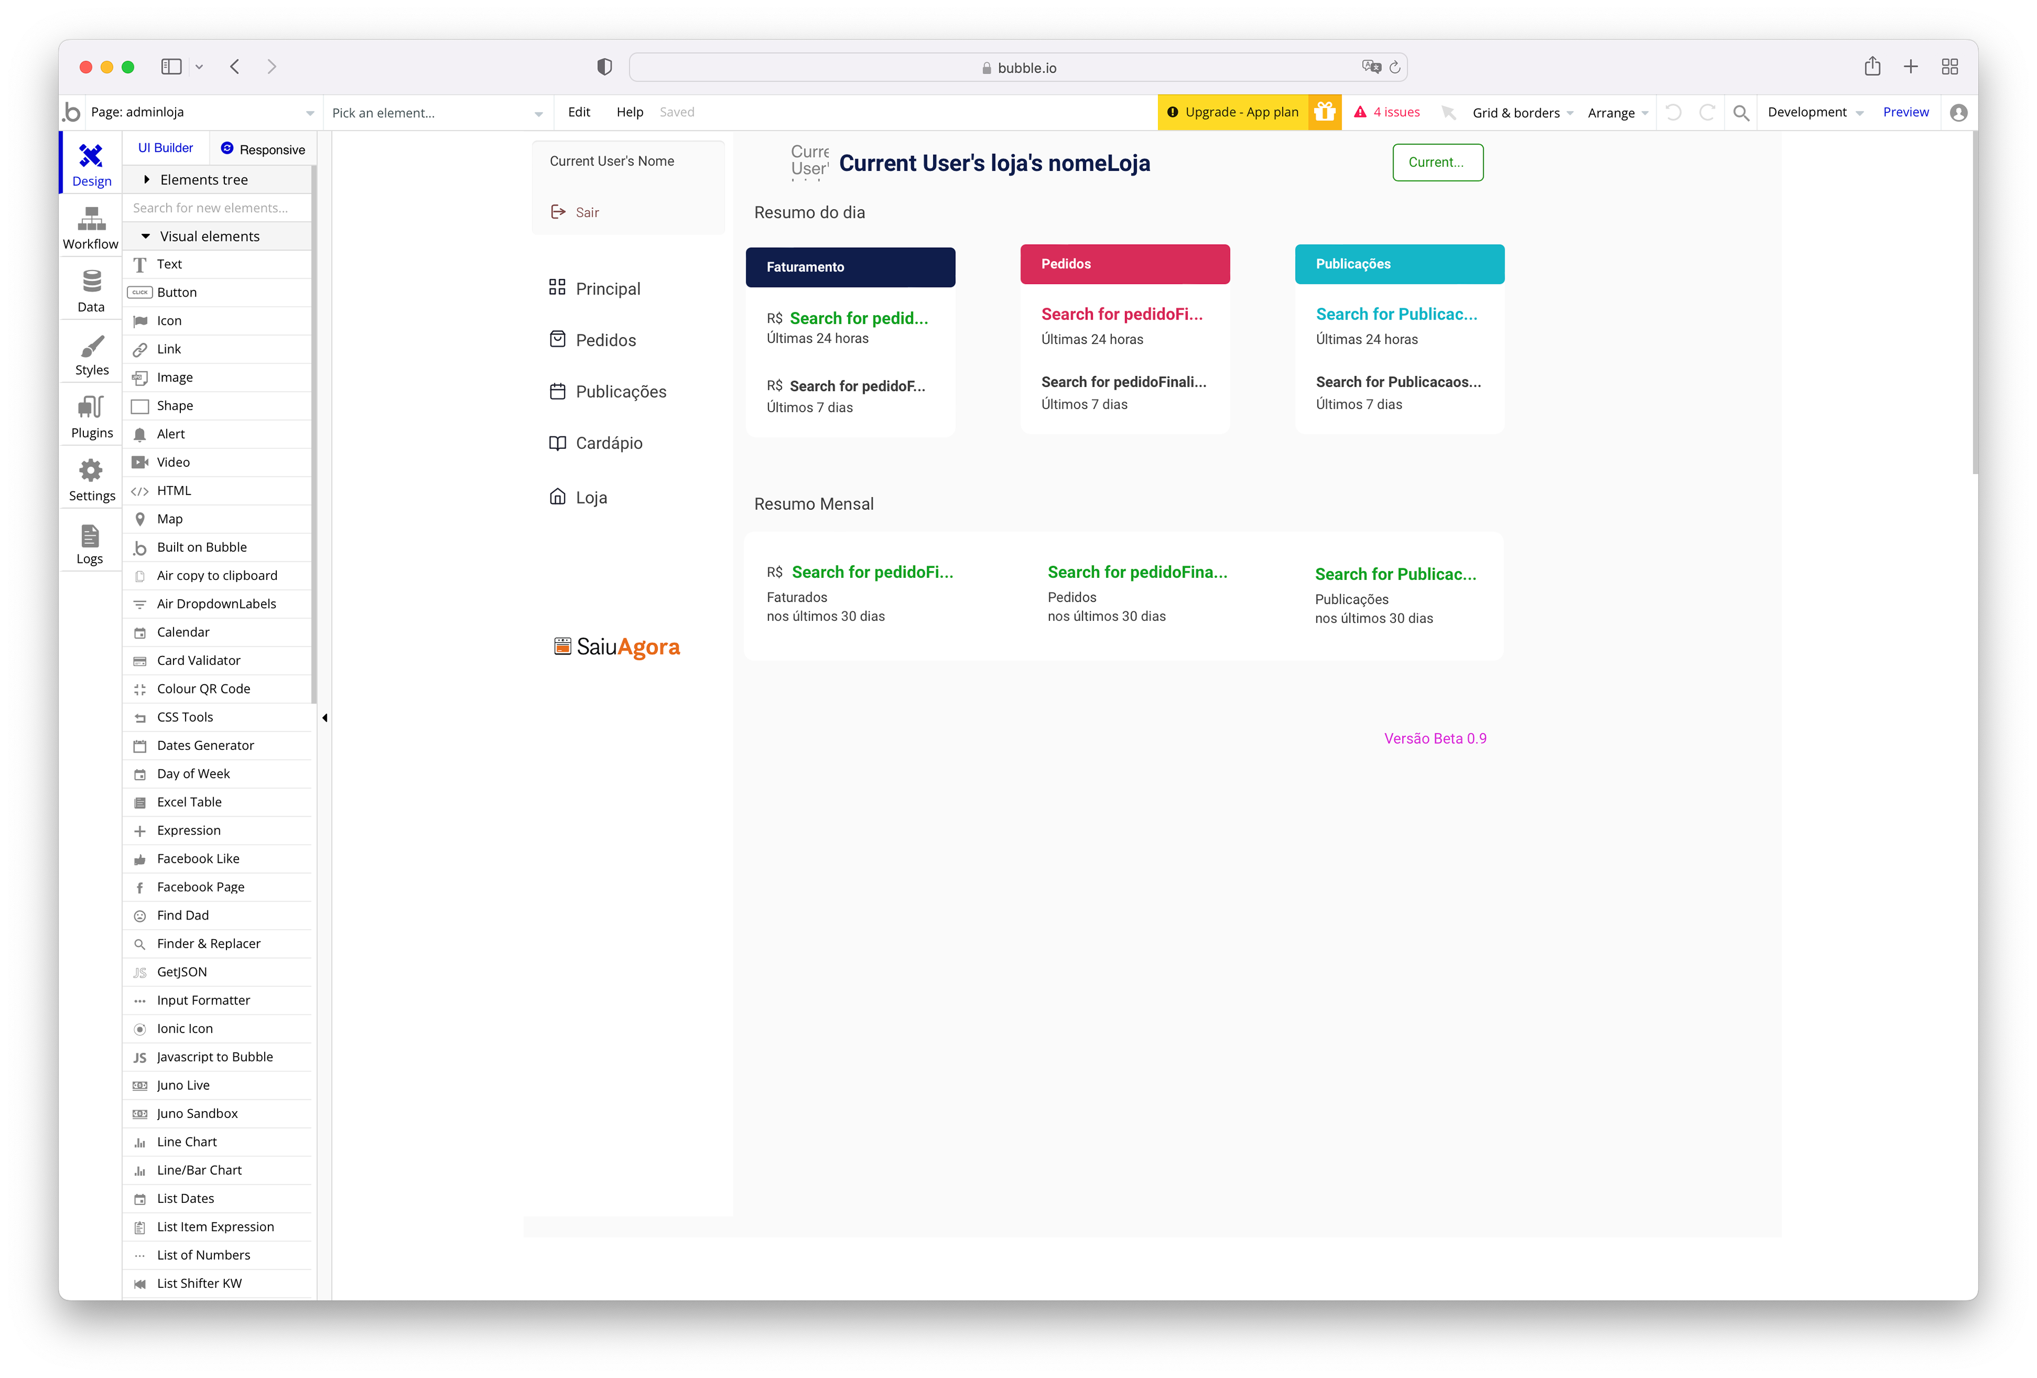Image resolution: width=2037 pixels, height=1378 pixels.
Task: Open the Edit menu
Action: (579, 112)
